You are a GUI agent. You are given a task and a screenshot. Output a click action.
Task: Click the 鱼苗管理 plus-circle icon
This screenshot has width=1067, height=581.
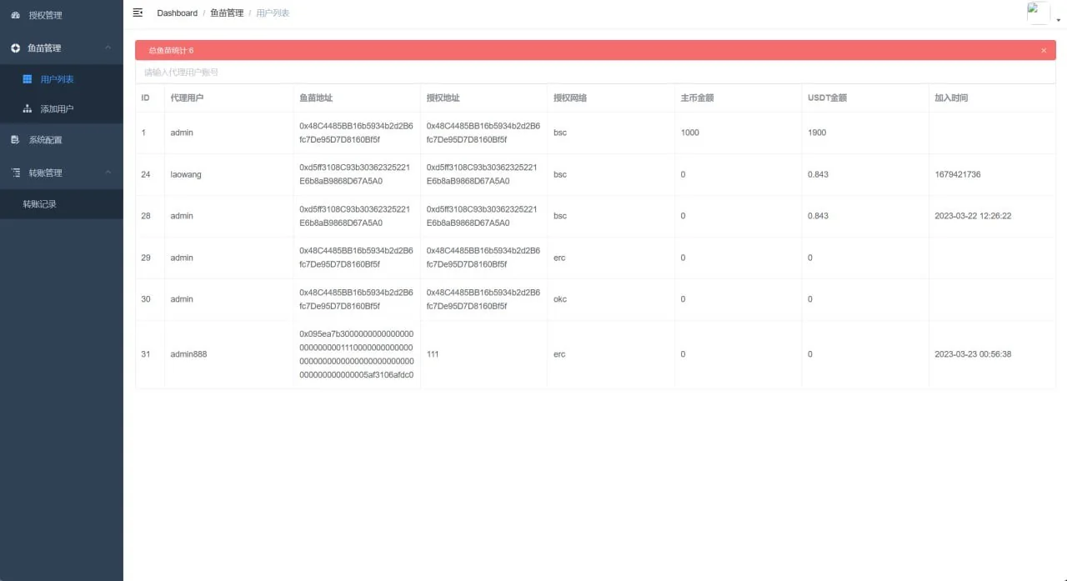[15, 48]
